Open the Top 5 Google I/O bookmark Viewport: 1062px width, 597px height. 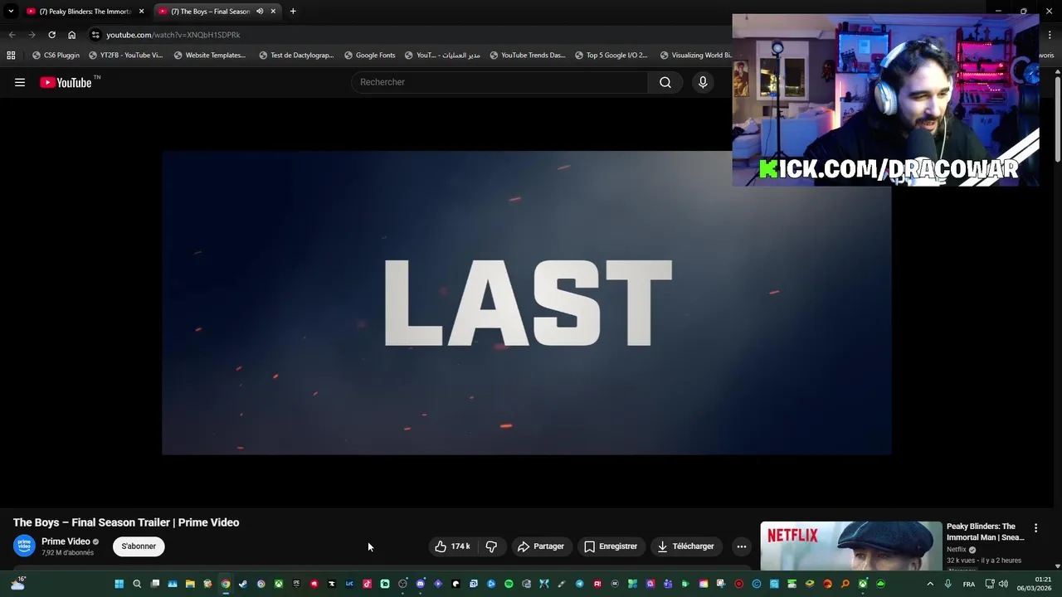[611, 56]
